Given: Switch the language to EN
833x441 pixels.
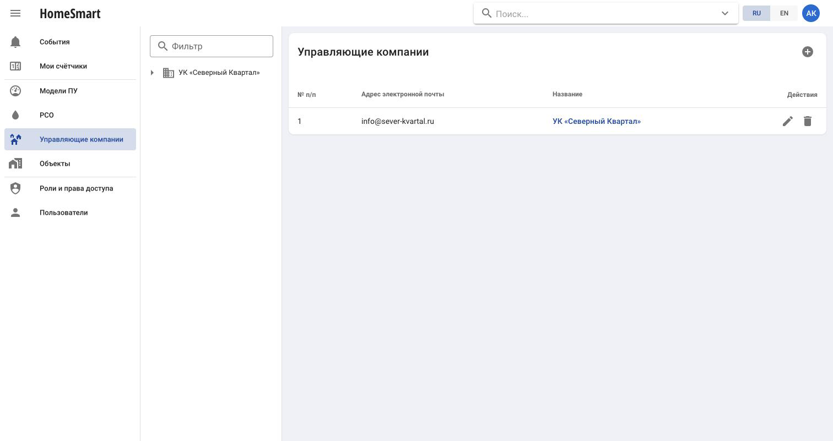Looking at the screenshot, I should click(784, 13).
